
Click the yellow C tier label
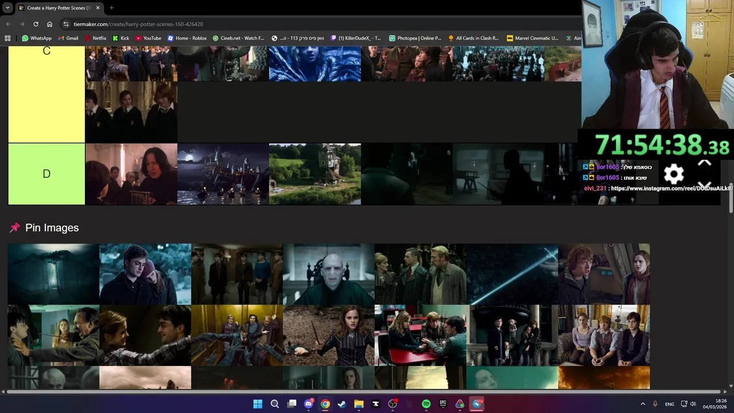point(46,95)
